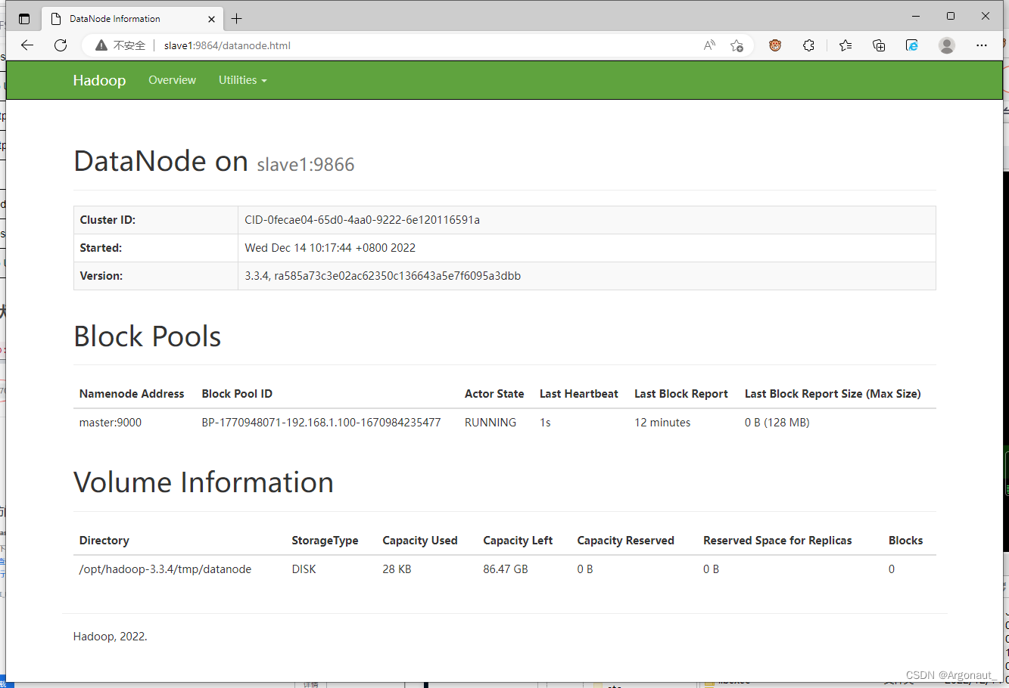Viewport: 1009px width, 688px height.
Task: Click the Started timestamp value
Action: coord(330,248)
